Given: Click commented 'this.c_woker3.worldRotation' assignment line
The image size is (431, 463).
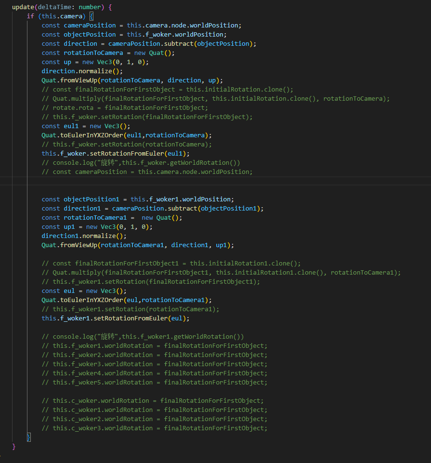Looking at the screenshot, I should coord(155,428).
